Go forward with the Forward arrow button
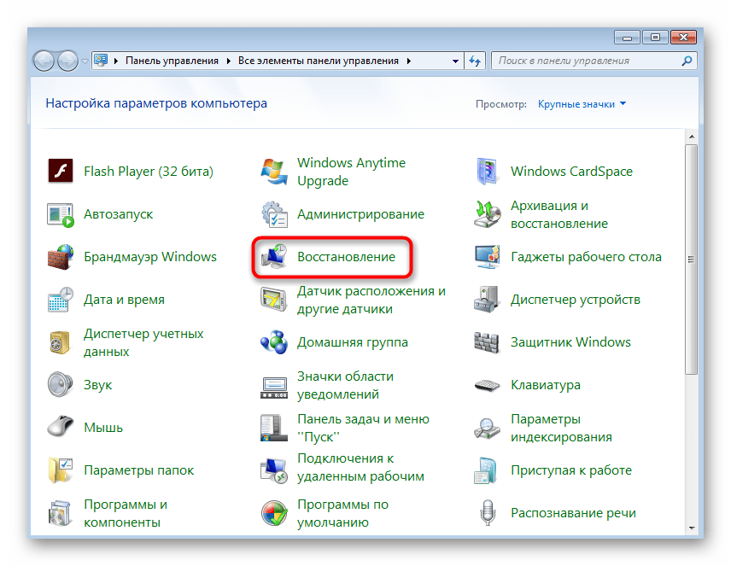731x566 pixels. 68,61
